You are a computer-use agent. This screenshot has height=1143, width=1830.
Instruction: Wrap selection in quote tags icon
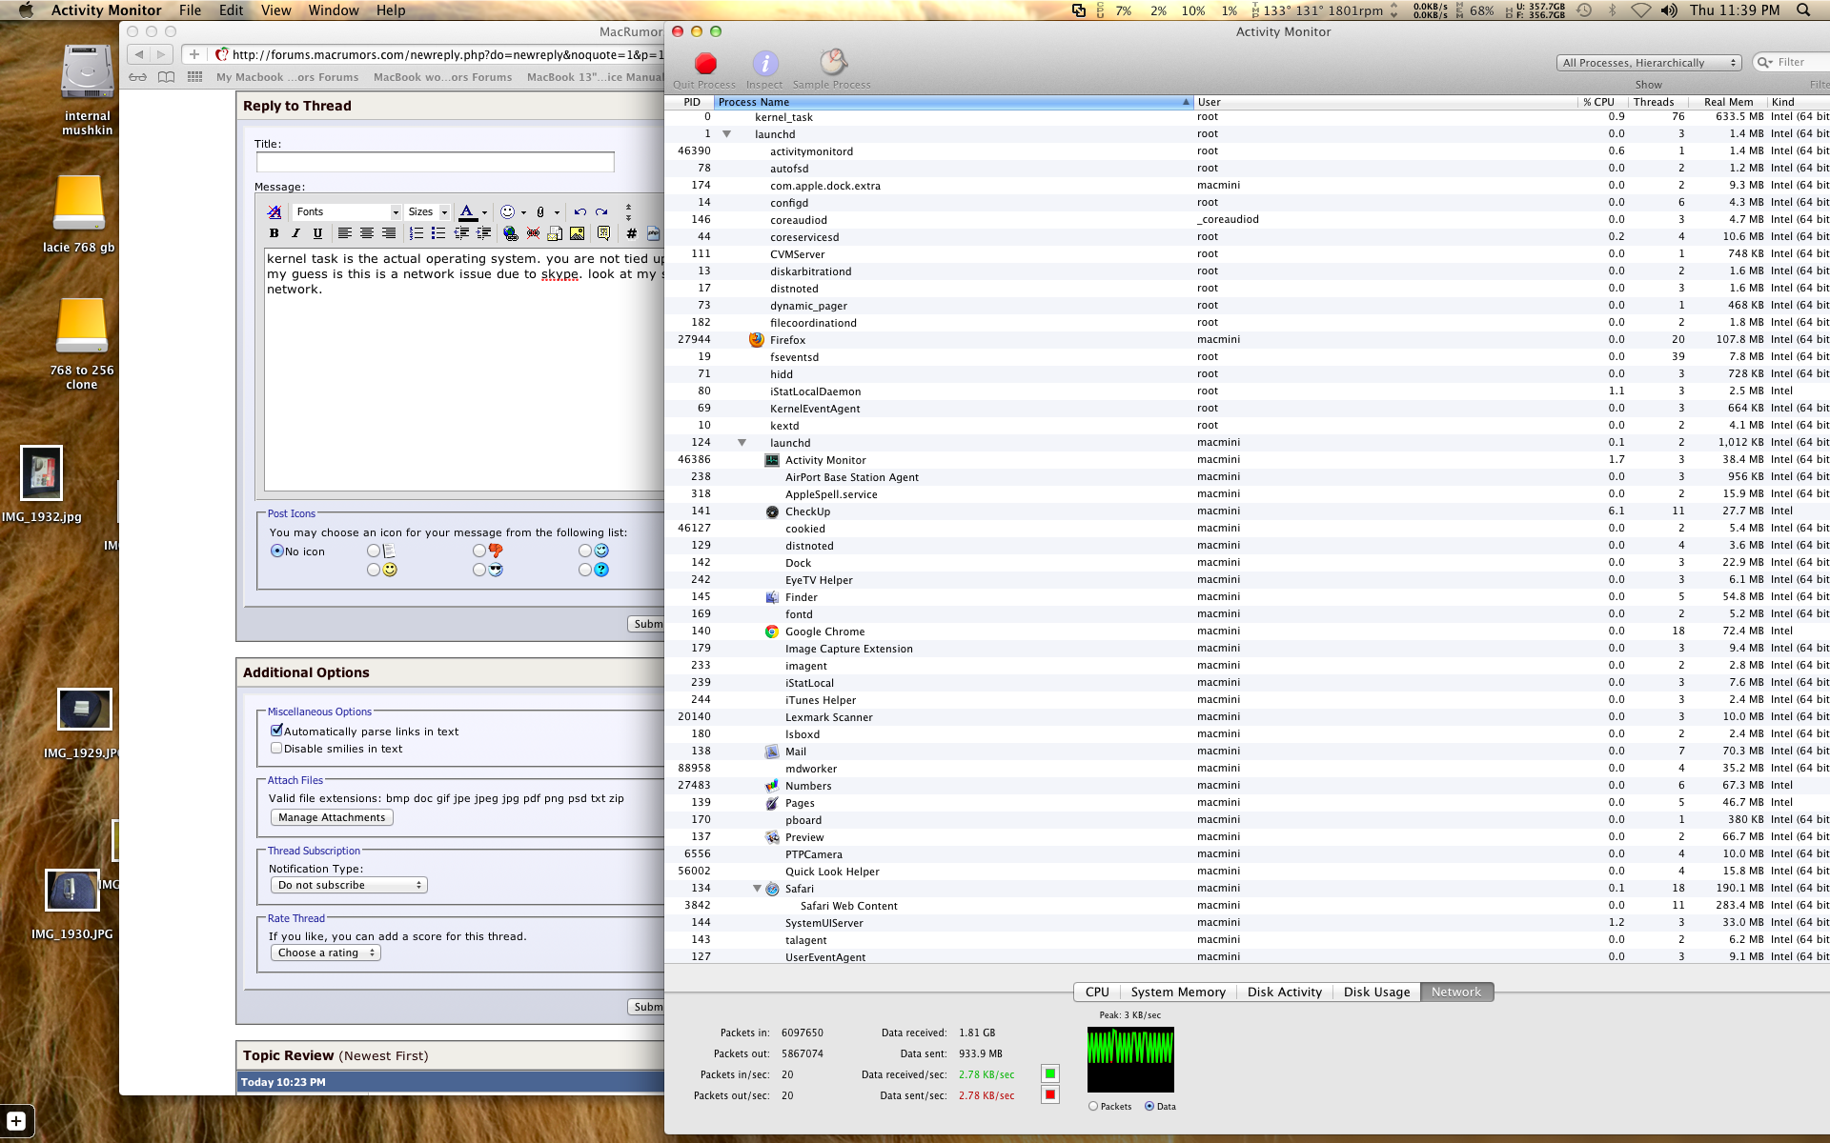(603, 233)
